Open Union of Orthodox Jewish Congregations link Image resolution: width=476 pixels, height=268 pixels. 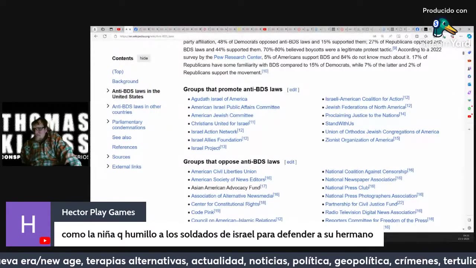click(382, 132)
